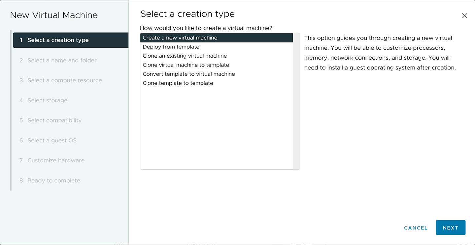Open step 5 'Select compatibility'
475x245 pixels.
[54, 121]
